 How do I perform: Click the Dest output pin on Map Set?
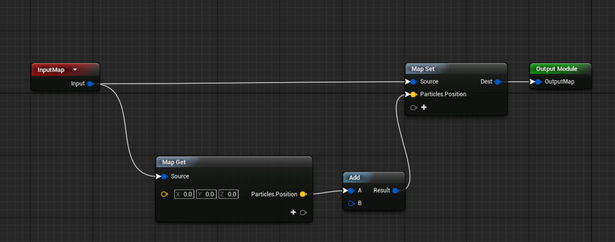pos(497,82)
